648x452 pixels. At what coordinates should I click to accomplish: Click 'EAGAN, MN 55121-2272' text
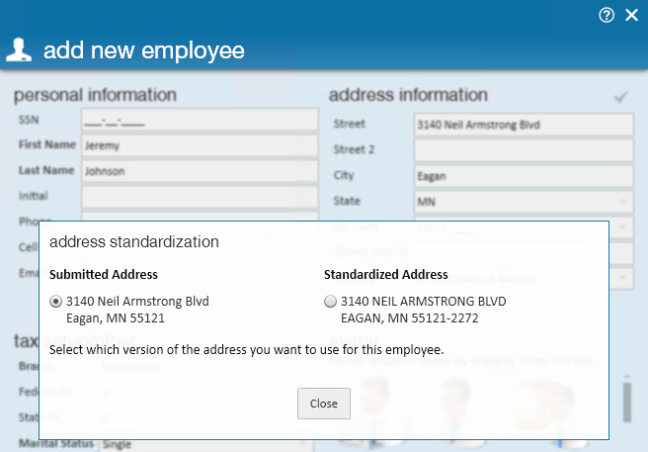409,318
